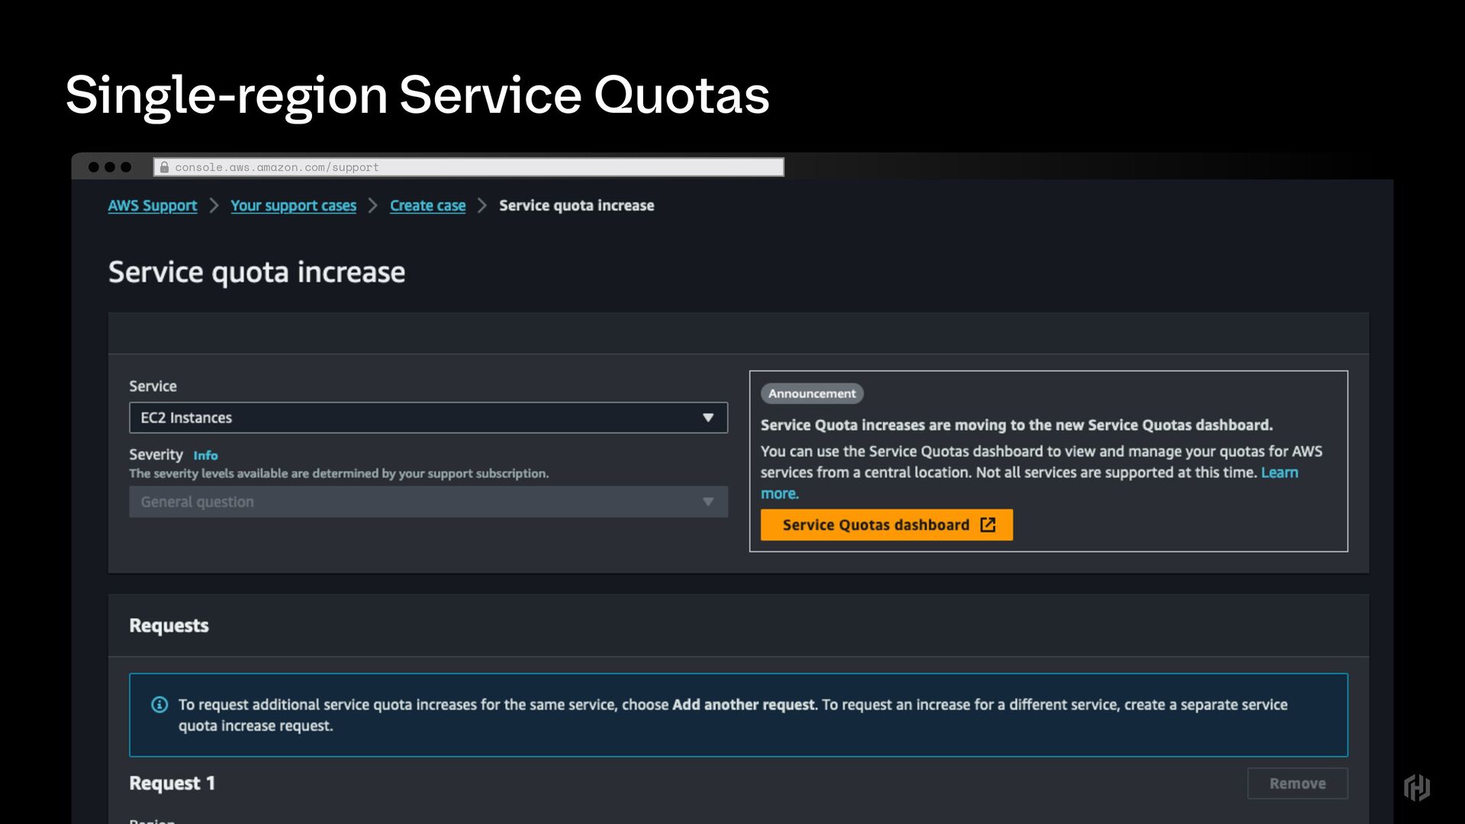Click the severity levels subscription helper text
The image size is (1465, 824).
(339, 474)
